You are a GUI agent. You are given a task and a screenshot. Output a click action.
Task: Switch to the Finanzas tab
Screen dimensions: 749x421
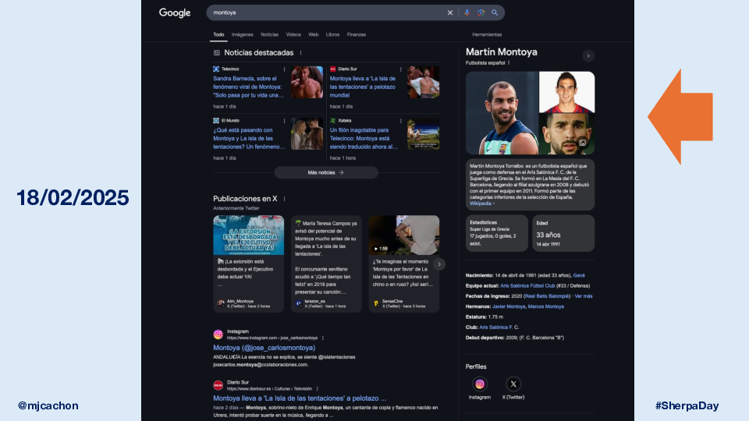pyautogui.click(x=357, y=34)
